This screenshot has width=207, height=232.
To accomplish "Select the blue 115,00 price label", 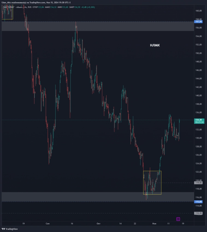I will (x=198, y=202).
